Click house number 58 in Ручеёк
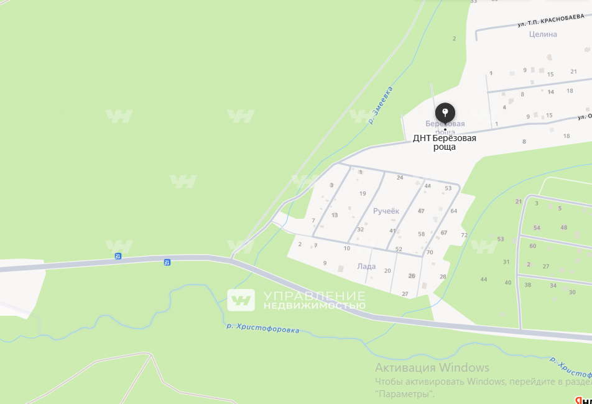Screen dimensions: 592x404 click(422, 234)
